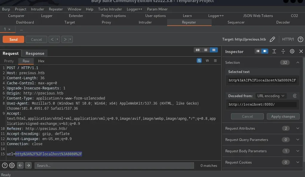Open search settings gear at bottom

point(12,165)
